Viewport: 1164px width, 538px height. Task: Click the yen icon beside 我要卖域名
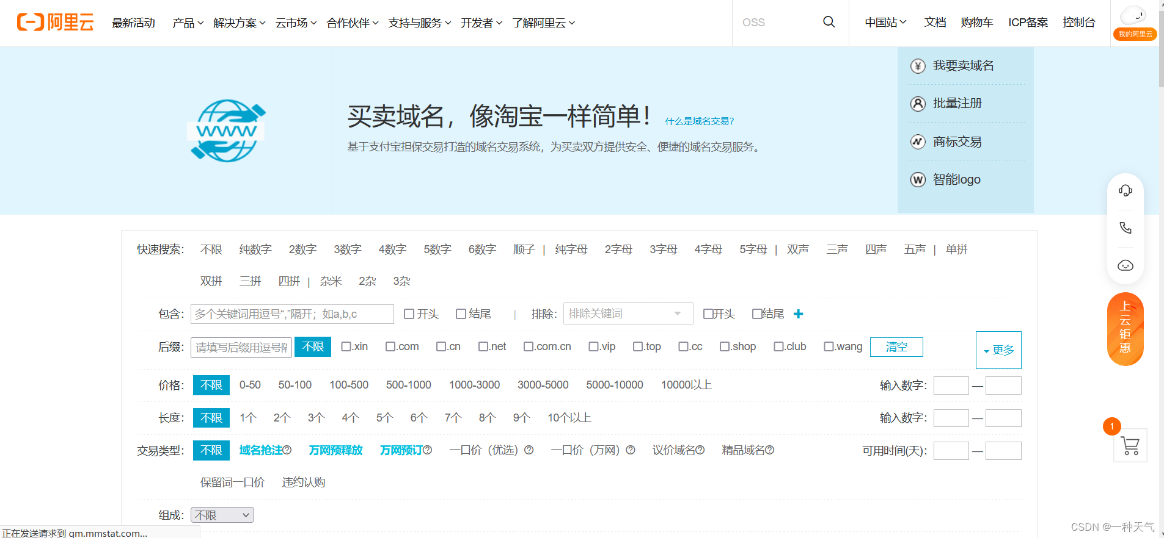(918, 66)
